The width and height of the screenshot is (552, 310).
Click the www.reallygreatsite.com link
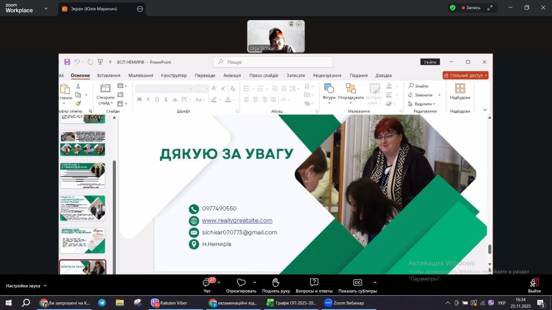pos(237,220)
